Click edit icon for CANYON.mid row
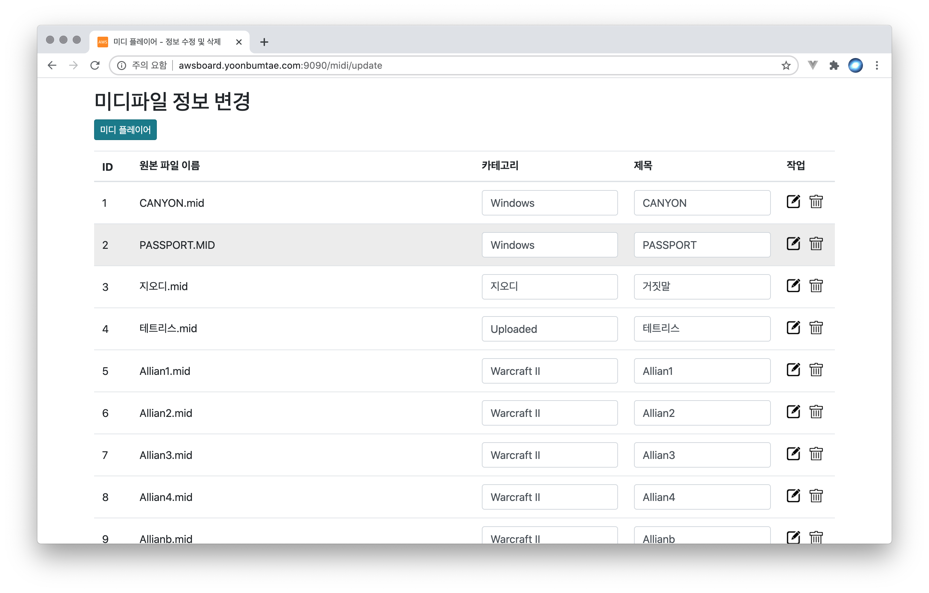Image resolution: width=929 pixels, height=593 pixels. 793,202
